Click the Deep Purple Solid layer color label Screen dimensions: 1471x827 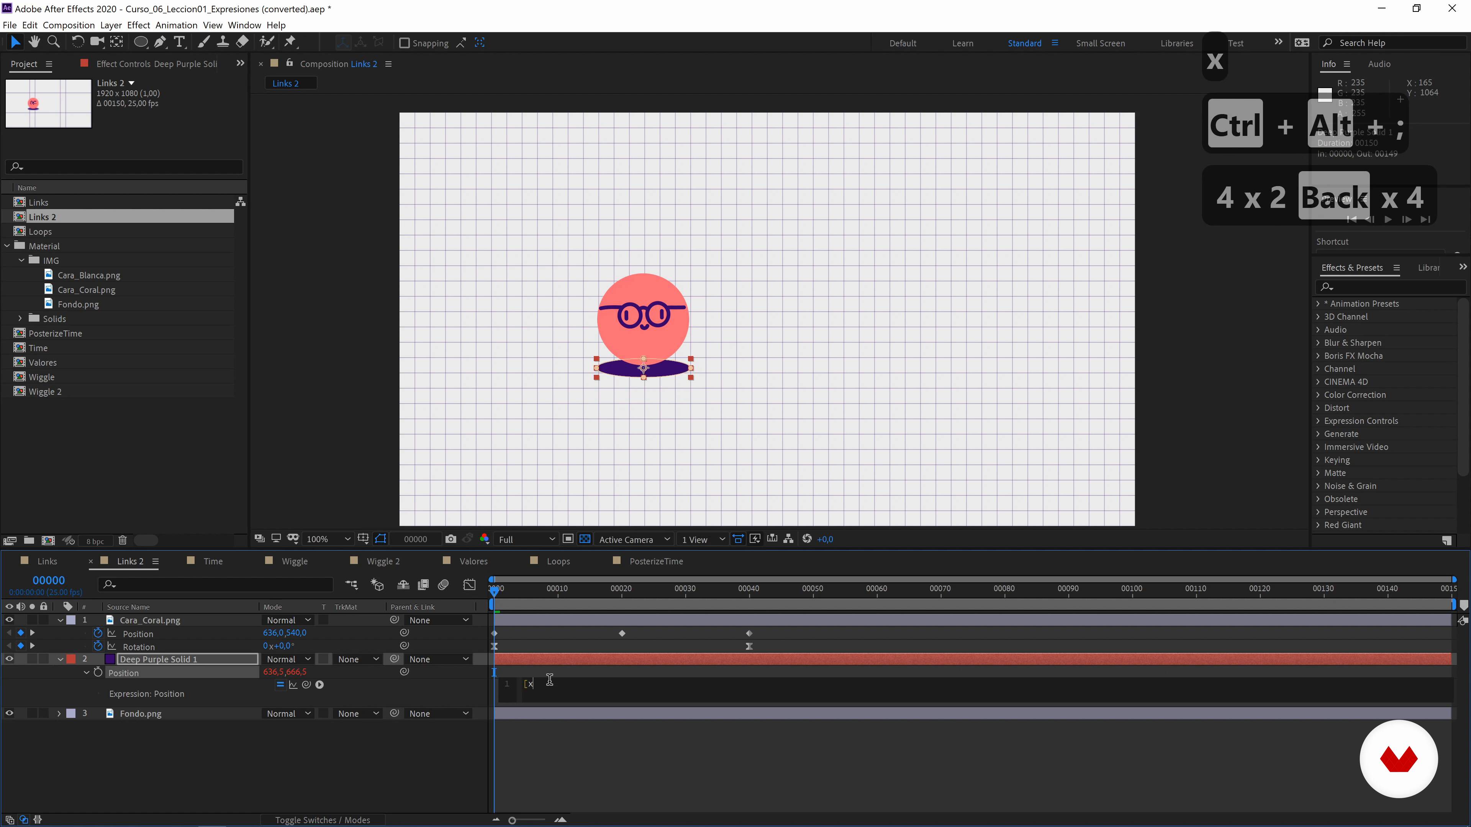[71, 659]
